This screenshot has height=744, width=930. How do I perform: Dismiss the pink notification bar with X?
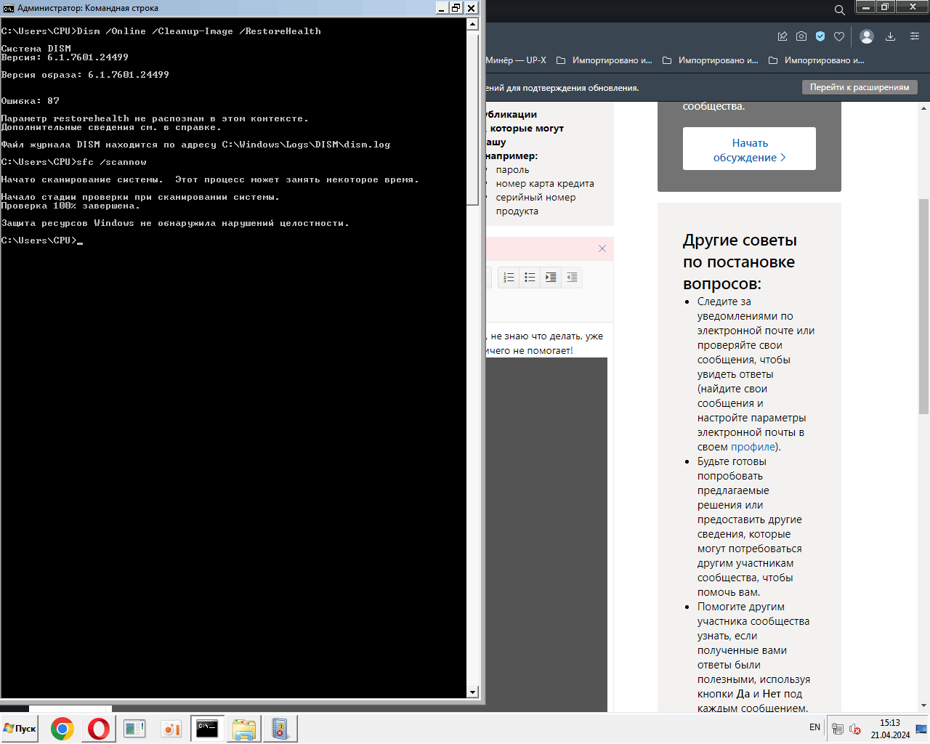point(602,248)
